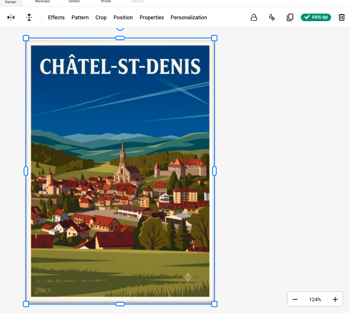
Task: Delete the selected layer with the trash icon
Action: [342, 17]
